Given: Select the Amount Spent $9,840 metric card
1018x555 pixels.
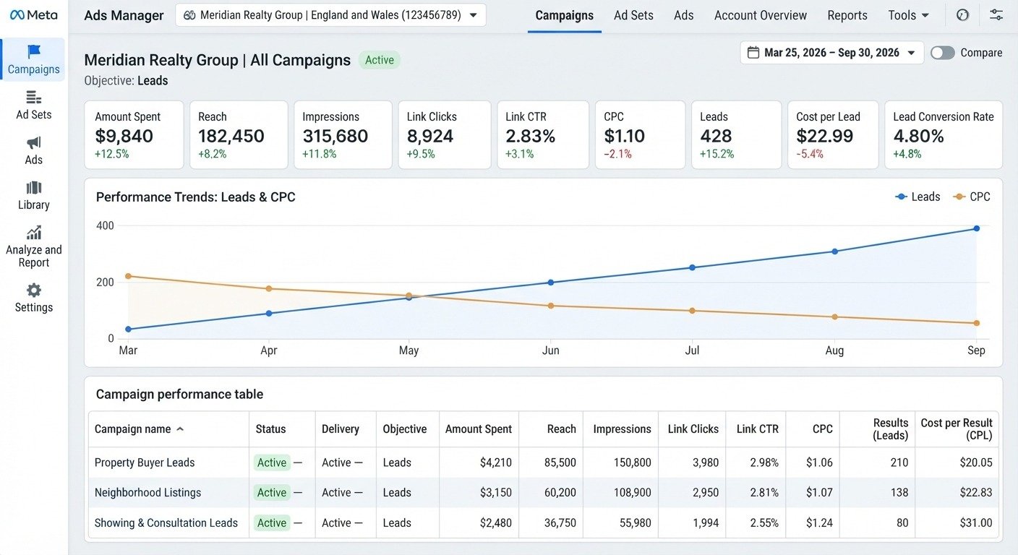Looking at the screenshot, I should point(134,135).
